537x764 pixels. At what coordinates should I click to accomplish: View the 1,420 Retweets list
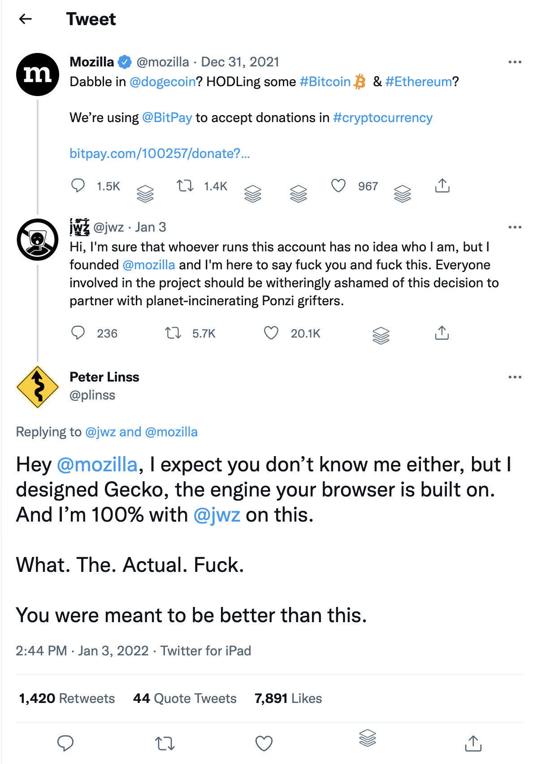67,698
